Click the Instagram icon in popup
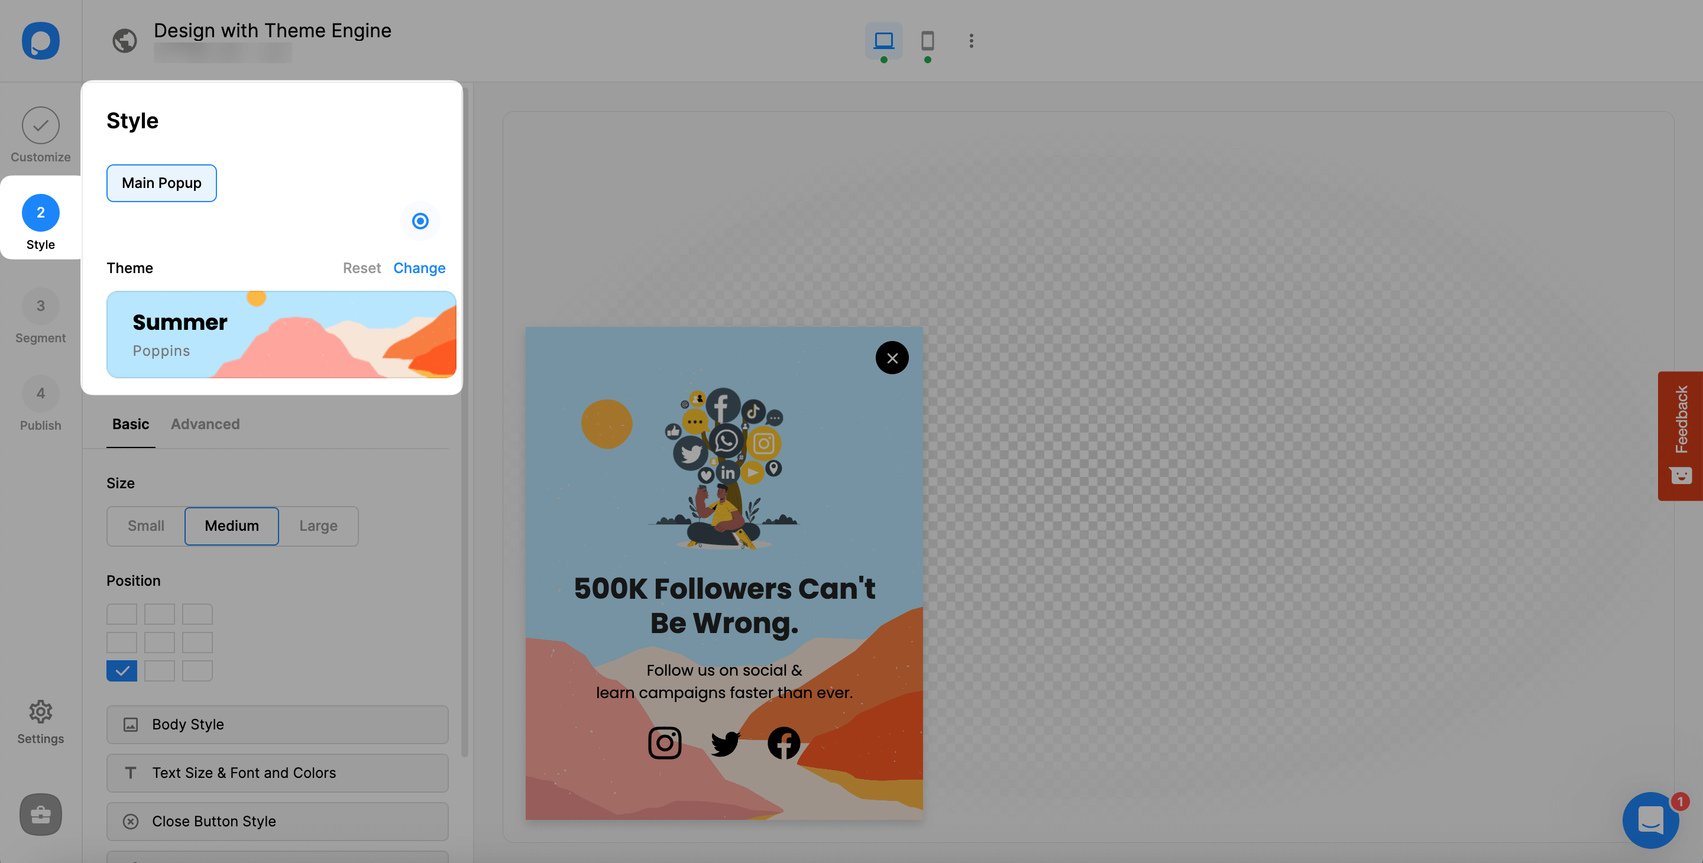 pyautogui.click(x=665, y=744)
